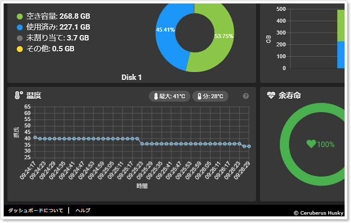Click the 空き容量: 268.8 GB text
Viewport: 351px width, 223px height.
pos(58,16)
